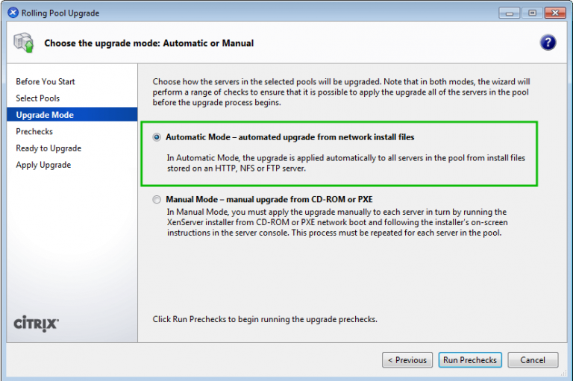
Task: Open the Select Pools step
Action: pos(38,98)
